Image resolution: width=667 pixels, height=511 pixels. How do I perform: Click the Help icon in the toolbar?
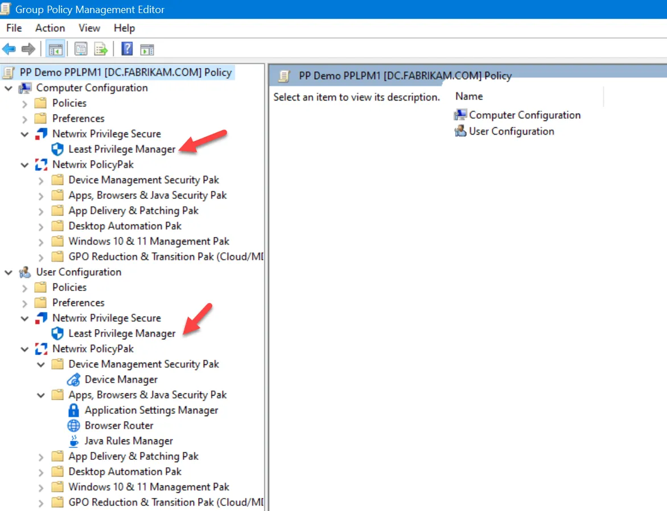tap(126, 49)
